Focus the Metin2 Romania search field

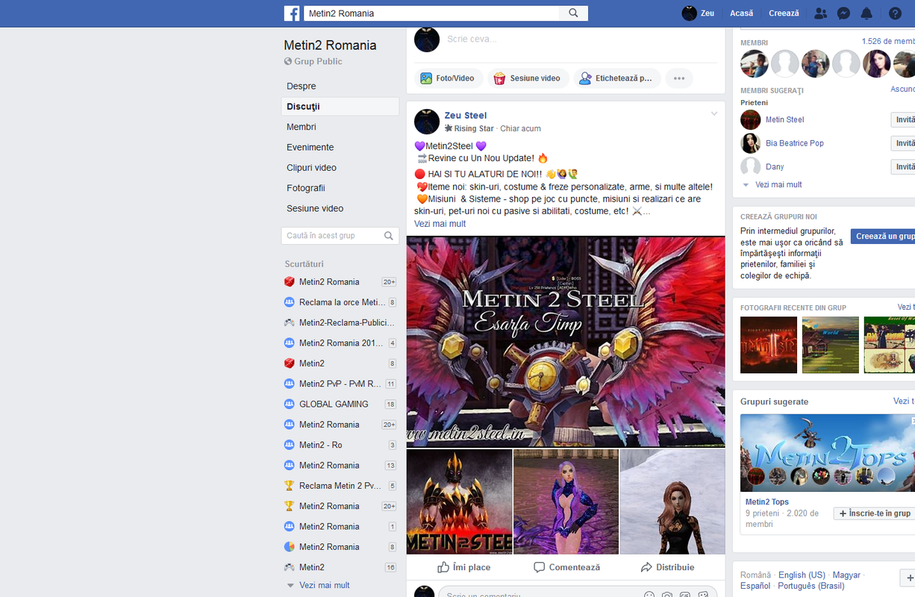point(431,13)
